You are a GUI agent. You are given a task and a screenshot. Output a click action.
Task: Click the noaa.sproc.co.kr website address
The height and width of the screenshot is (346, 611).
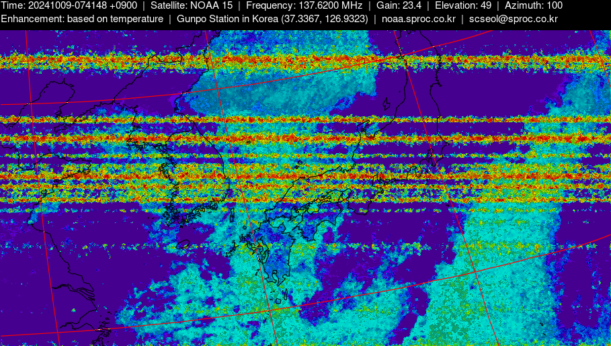[418, 19]
